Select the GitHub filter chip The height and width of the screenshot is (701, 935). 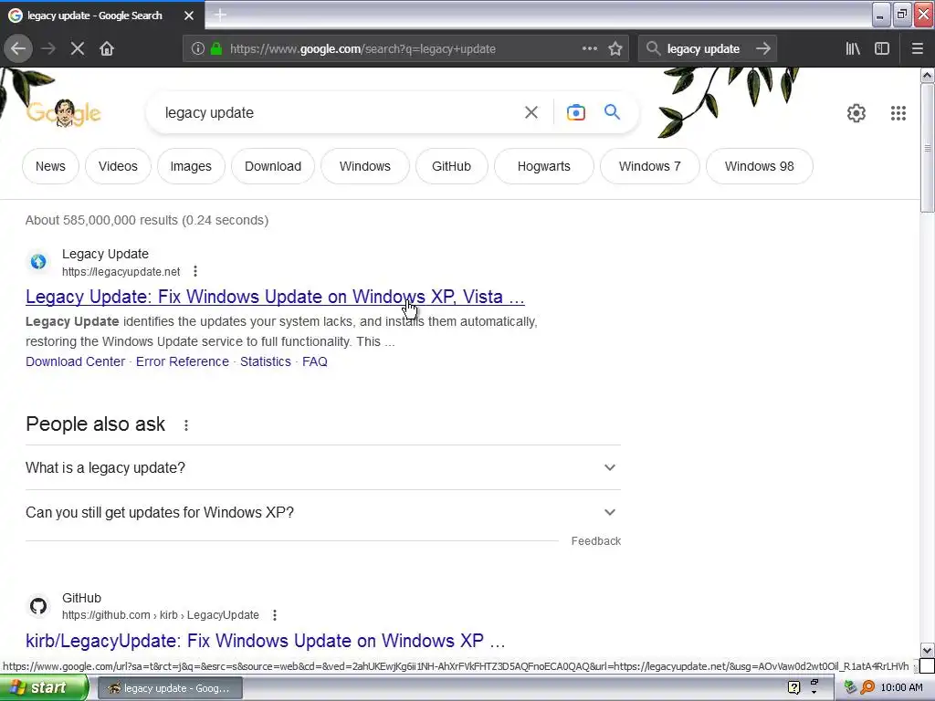click(x=451, y=166)
